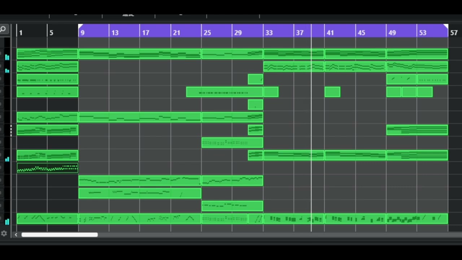Click bar 17 in the ruler
The image size is (462, 260).
(145, 33)
